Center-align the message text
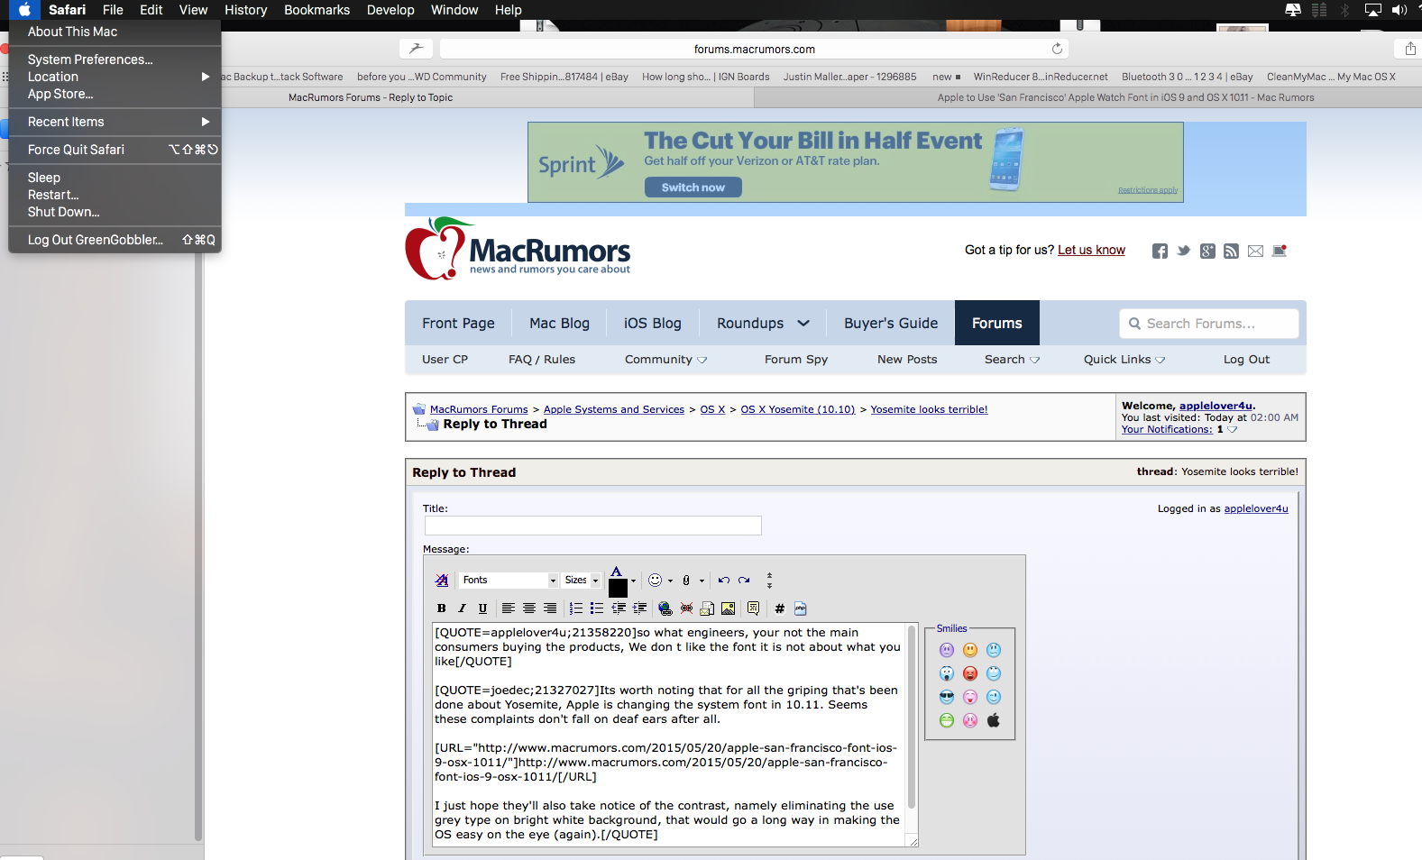The height and width of the screenshot is (860, 1422). pyautogui.click(x=529, y=608)
